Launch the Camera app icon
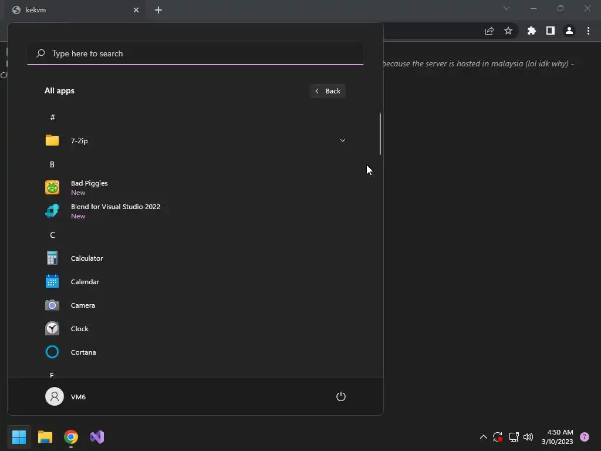The width and height of the screenshot is (601, 451). coord(52,305)
